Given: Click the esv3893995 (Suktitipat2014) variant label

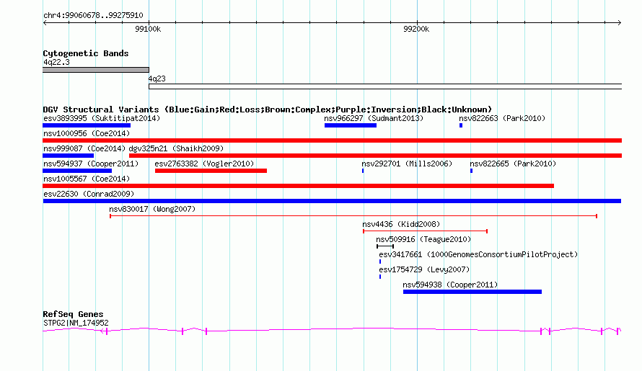Looking at the screenshot, I should [x=102, y=118].
